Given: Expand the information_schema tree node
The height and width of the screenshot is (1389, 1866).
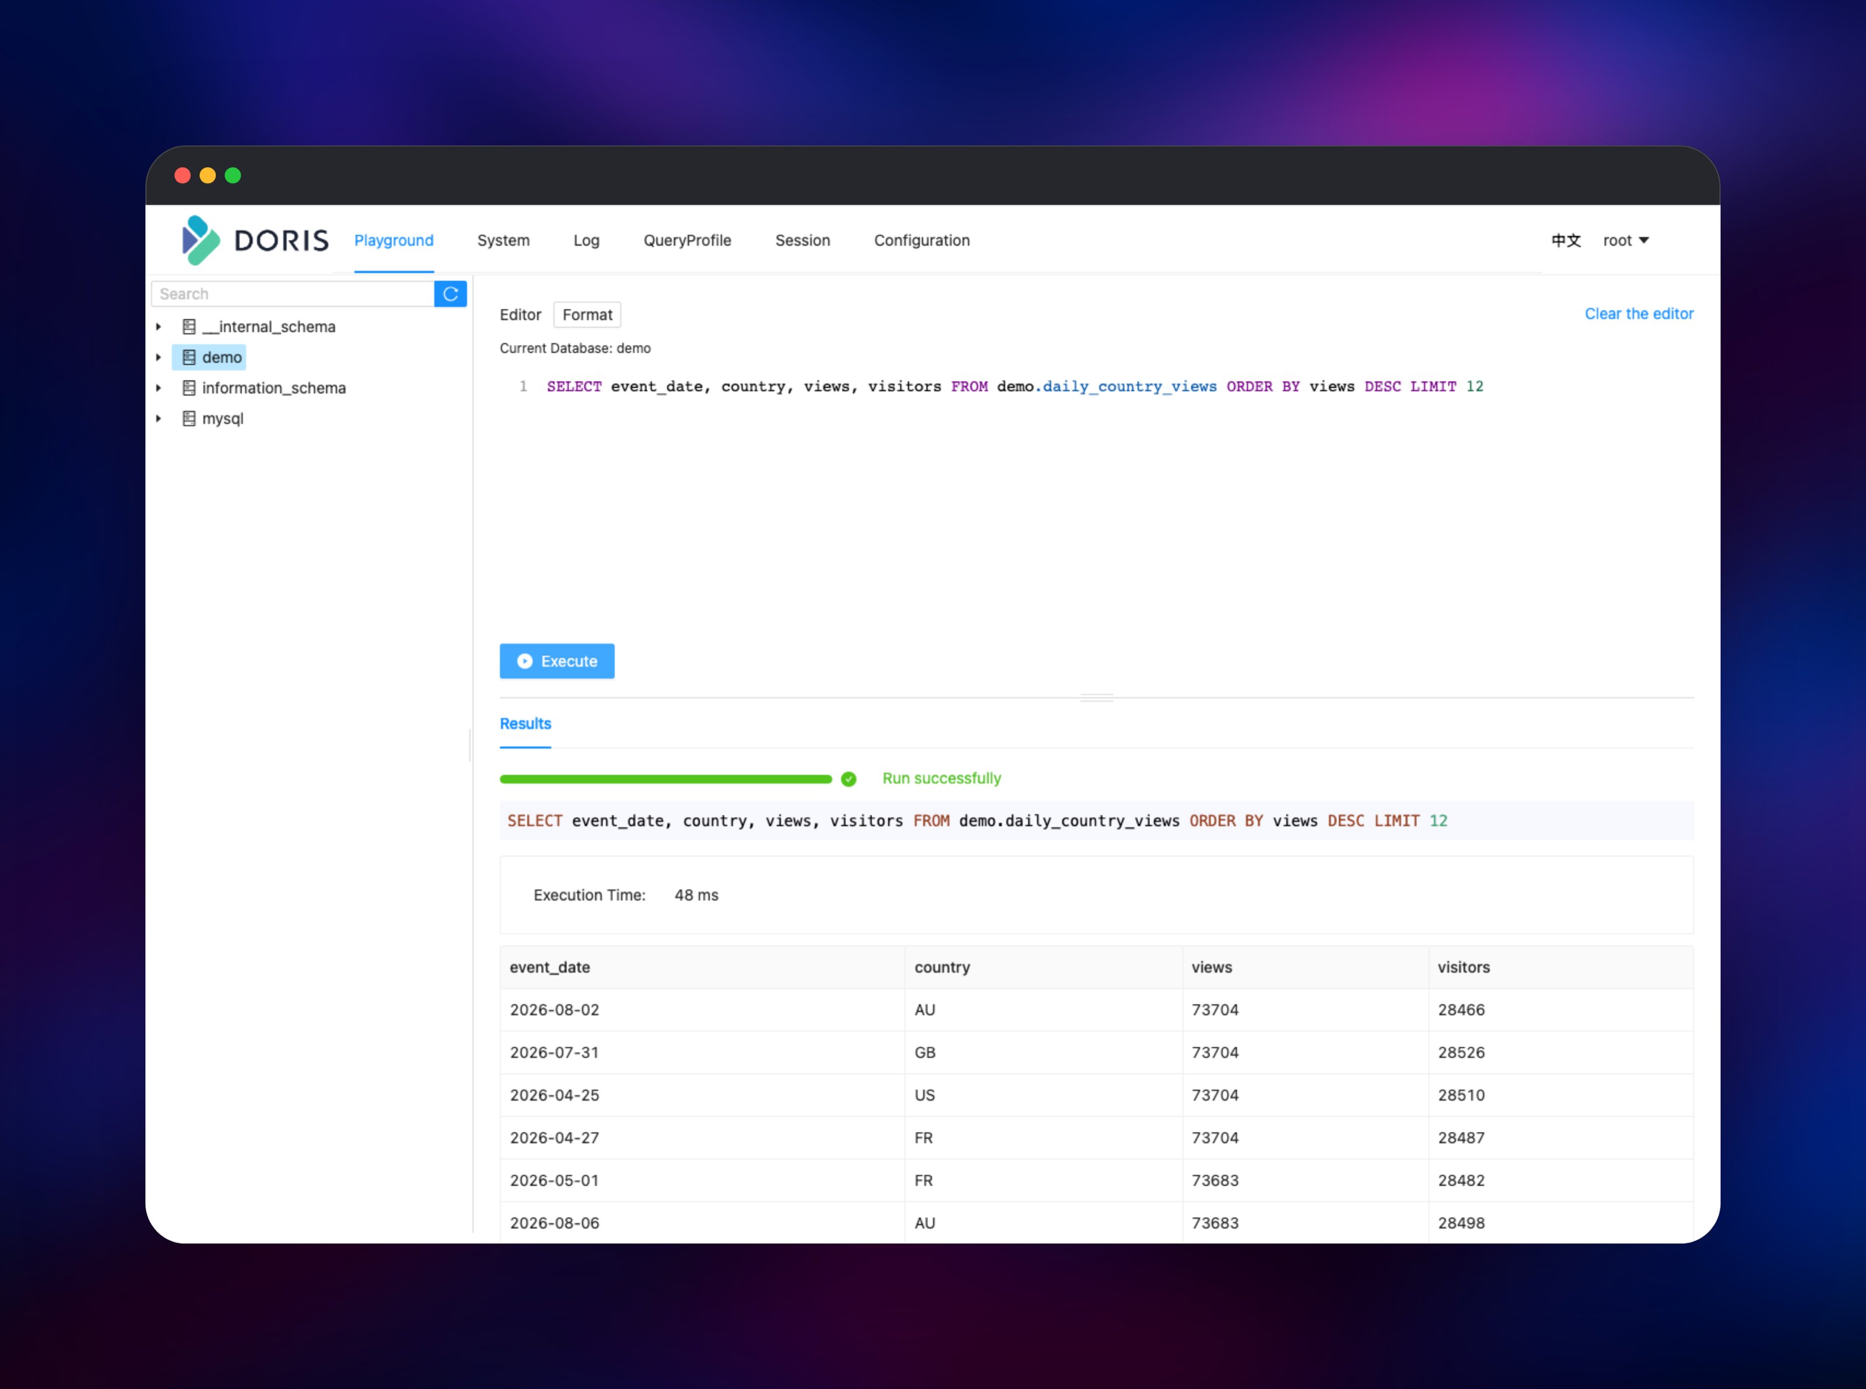Looking at the screenshot, I should pyautogui.click(x=158, y=388).
